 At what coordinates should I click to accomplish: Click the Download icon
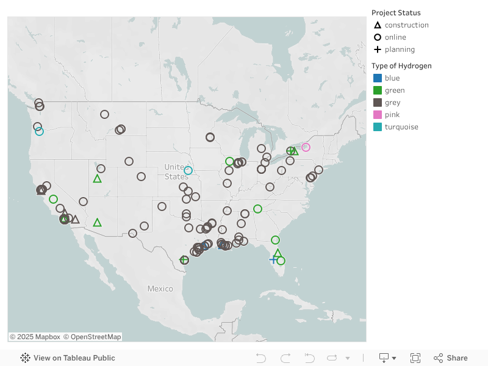click(x=384, y=358)
